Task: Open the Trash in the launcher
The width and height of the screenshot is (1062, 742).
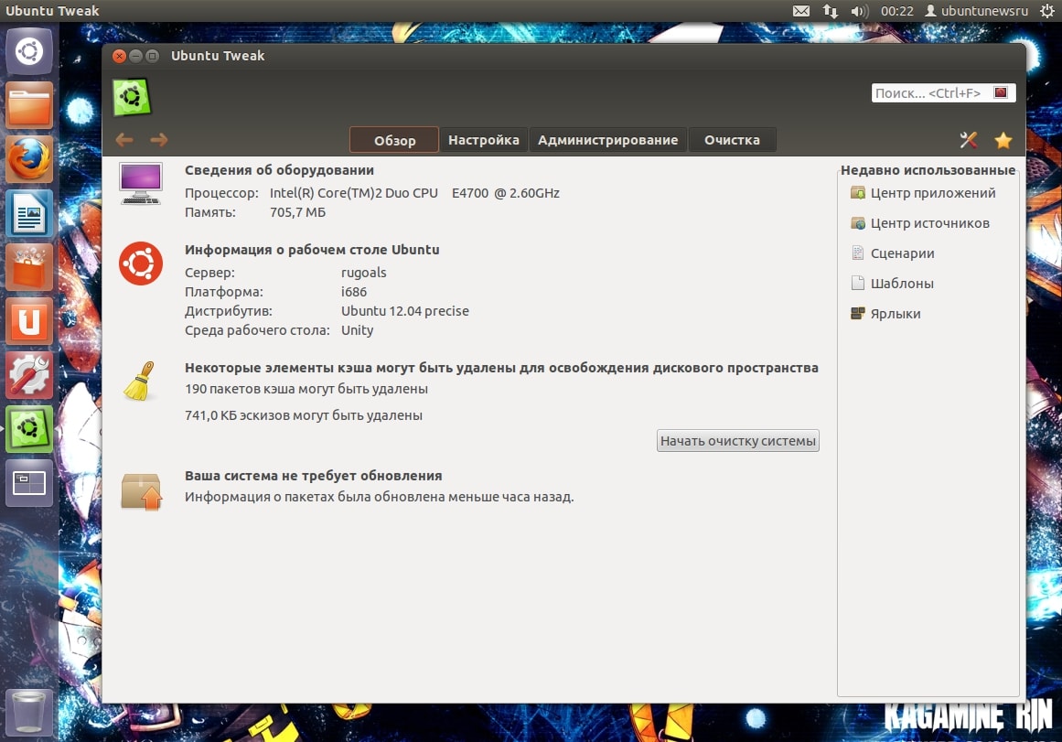Action: click(29, 712)
